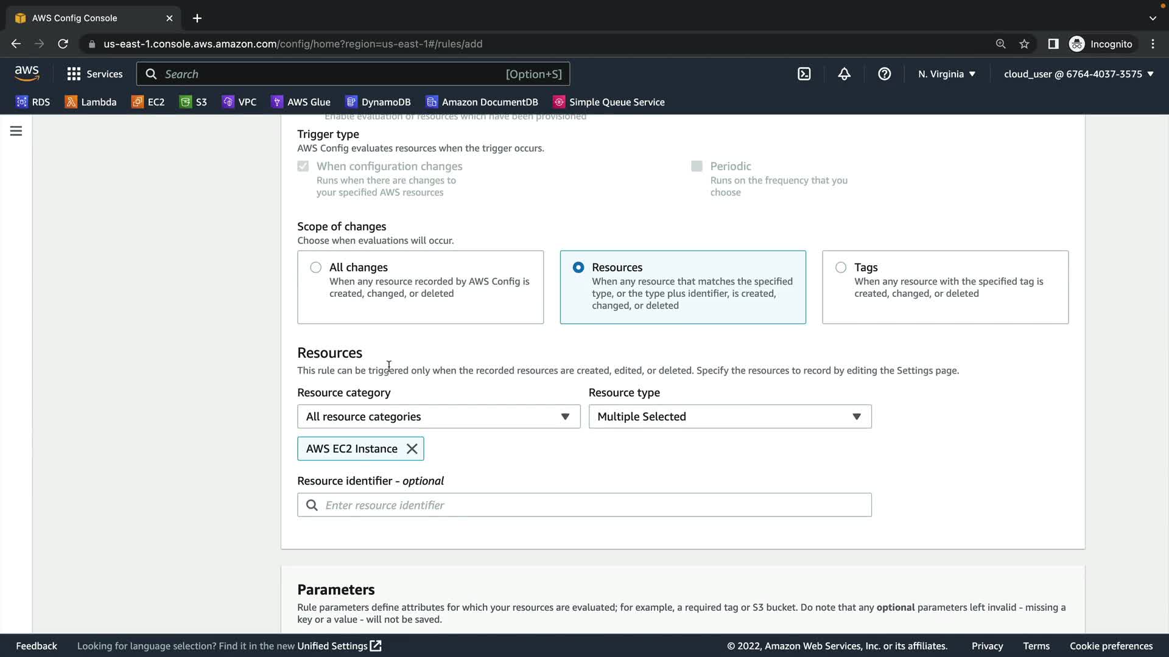Open the Amazon DocumentDB shortcut
The width and height of the screenshot is (1169, 657).
(482, 102)
